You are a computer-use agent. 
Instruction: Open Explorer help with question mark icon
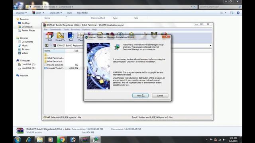point(238,13)
